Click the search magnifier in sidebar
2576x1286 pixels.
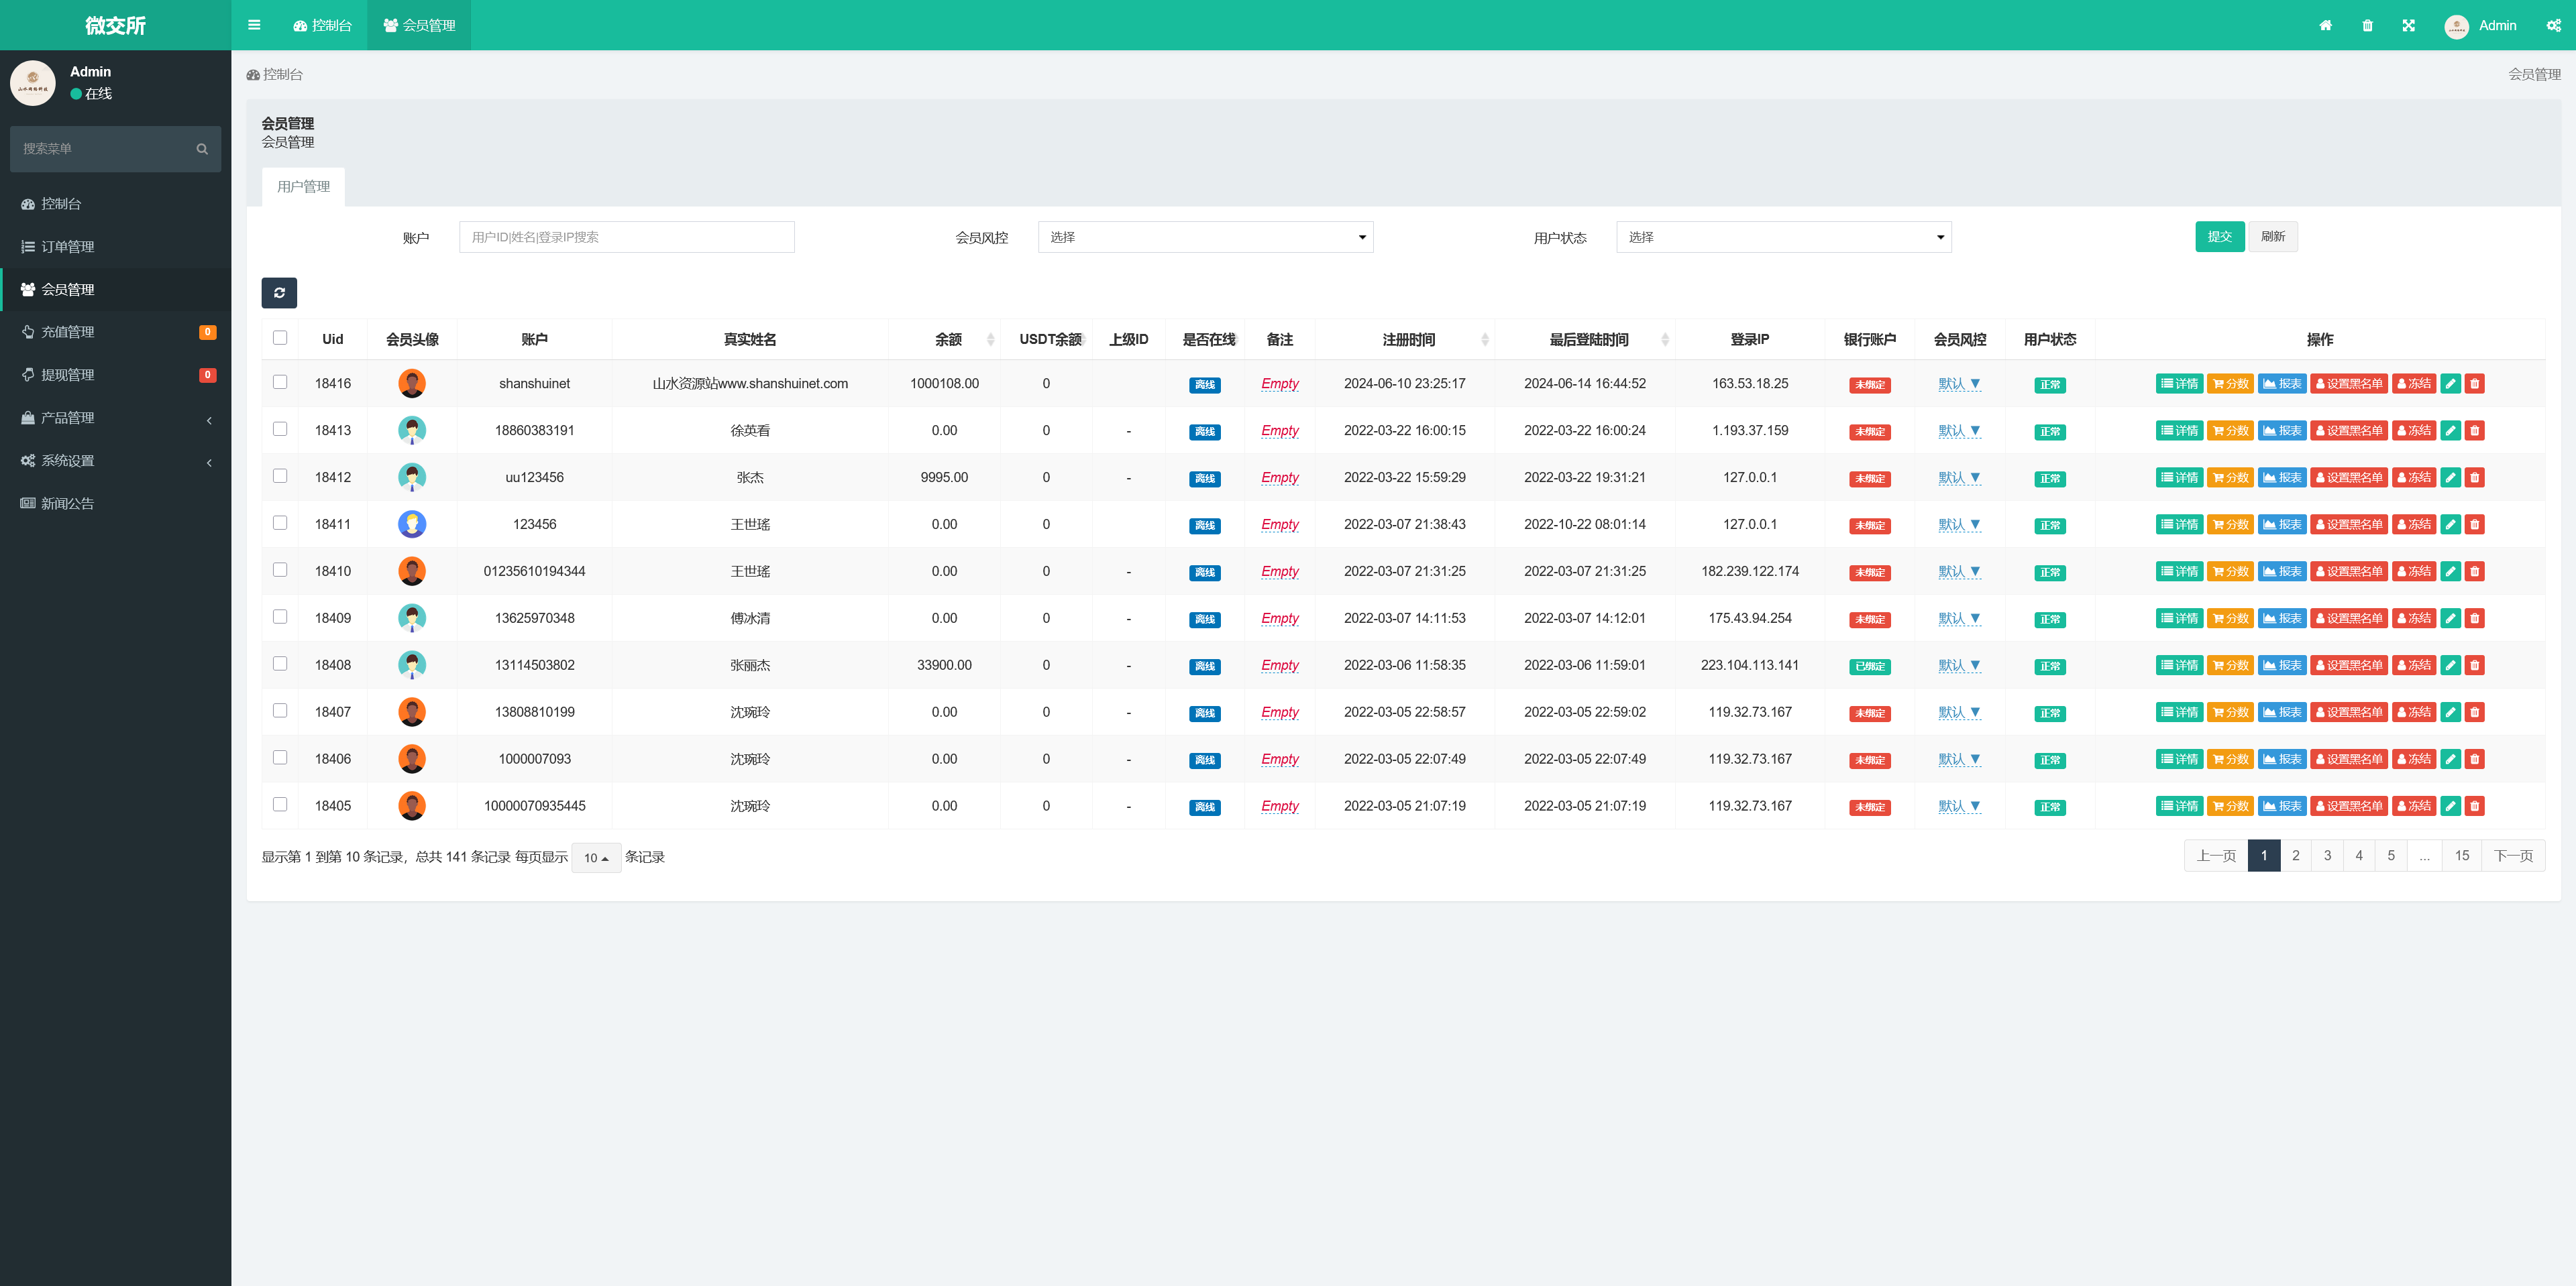click(x=202, y=149)
